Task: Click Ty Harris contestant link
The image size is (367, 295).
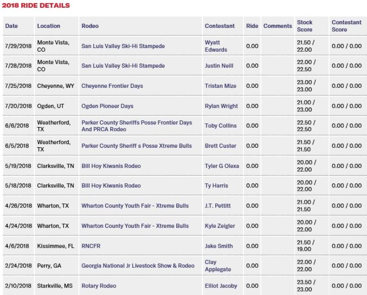Action: [x=216, y=186]
